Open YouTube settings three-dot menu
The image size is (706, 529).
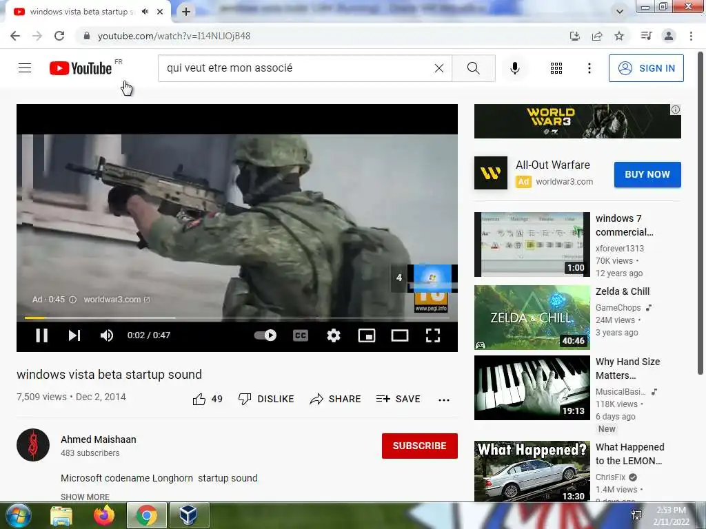[x=589, y=68]
